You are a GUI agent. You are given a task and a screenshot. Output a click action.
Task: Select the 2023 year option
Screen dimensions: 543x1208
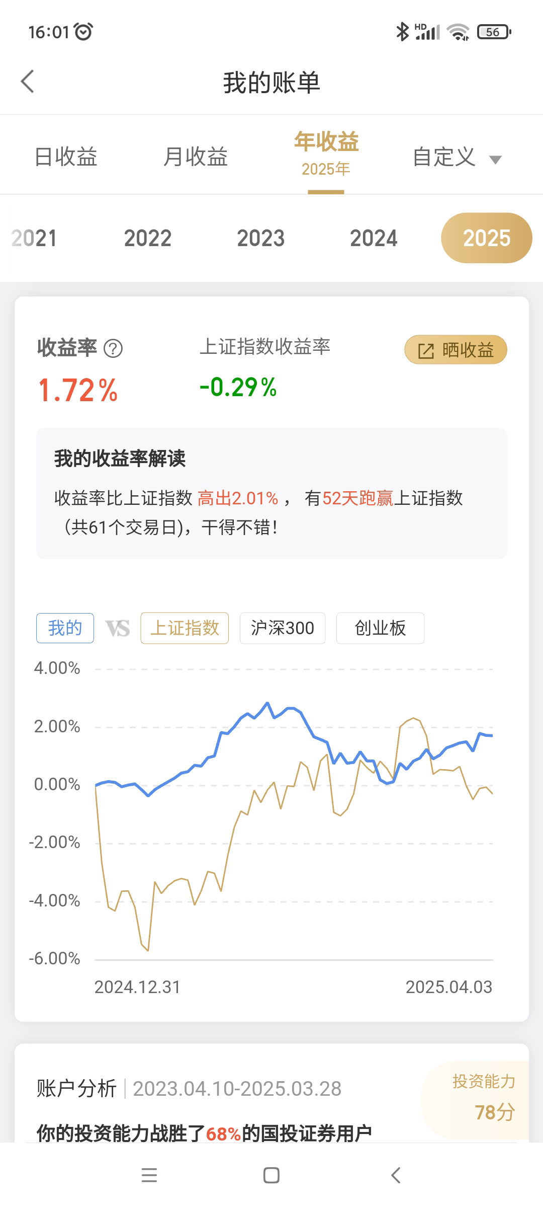click(260, 238)
